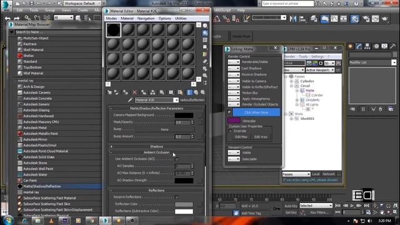Pick material from object with eyedropper
400x225 pixels.
tap(130, 100)
